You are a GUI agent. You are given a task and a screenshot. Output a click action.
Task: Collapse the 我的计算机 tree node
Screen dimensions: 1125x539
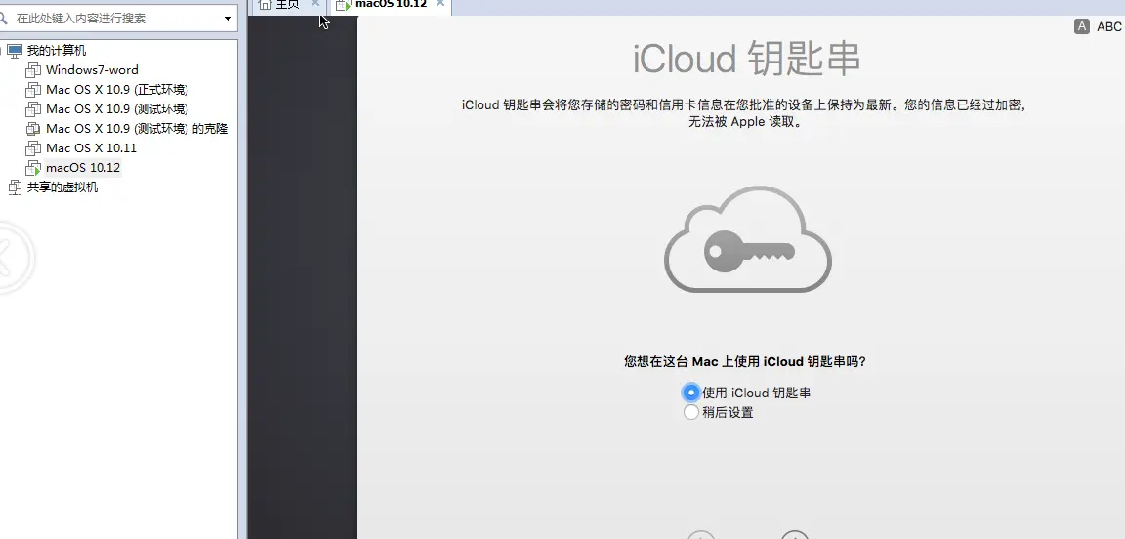point(1,51)
